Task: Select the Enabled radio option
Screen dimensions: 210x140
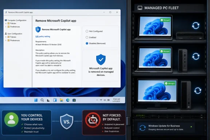Action: click(87, 38)
